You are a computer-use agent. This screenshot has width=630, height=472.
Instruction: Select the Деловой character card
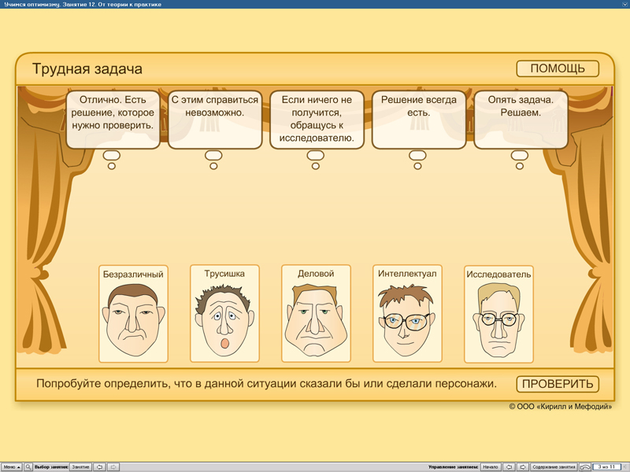tap(317, 313)
